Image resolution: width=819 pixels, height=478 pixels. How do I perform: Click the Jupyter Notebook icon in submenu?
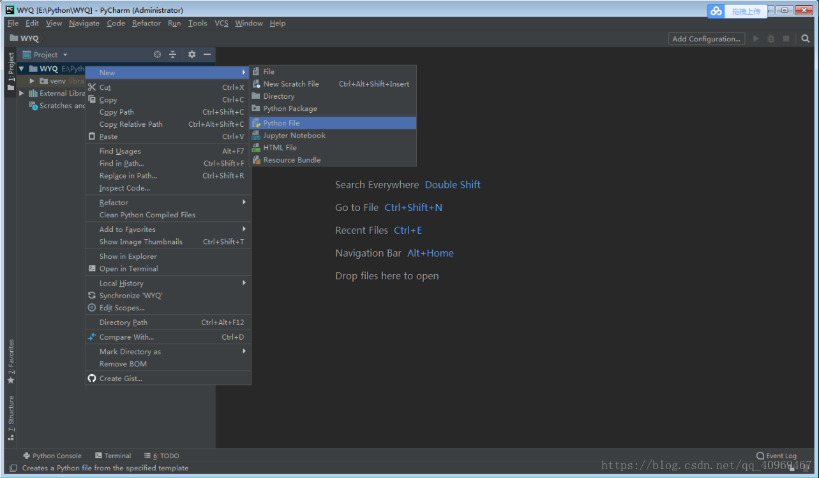pyautogui.click(x=257, y=135)
